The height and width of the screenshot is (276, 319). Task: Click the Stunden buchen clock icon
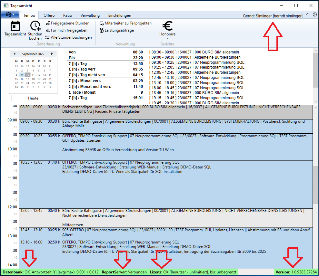(35, 26)
